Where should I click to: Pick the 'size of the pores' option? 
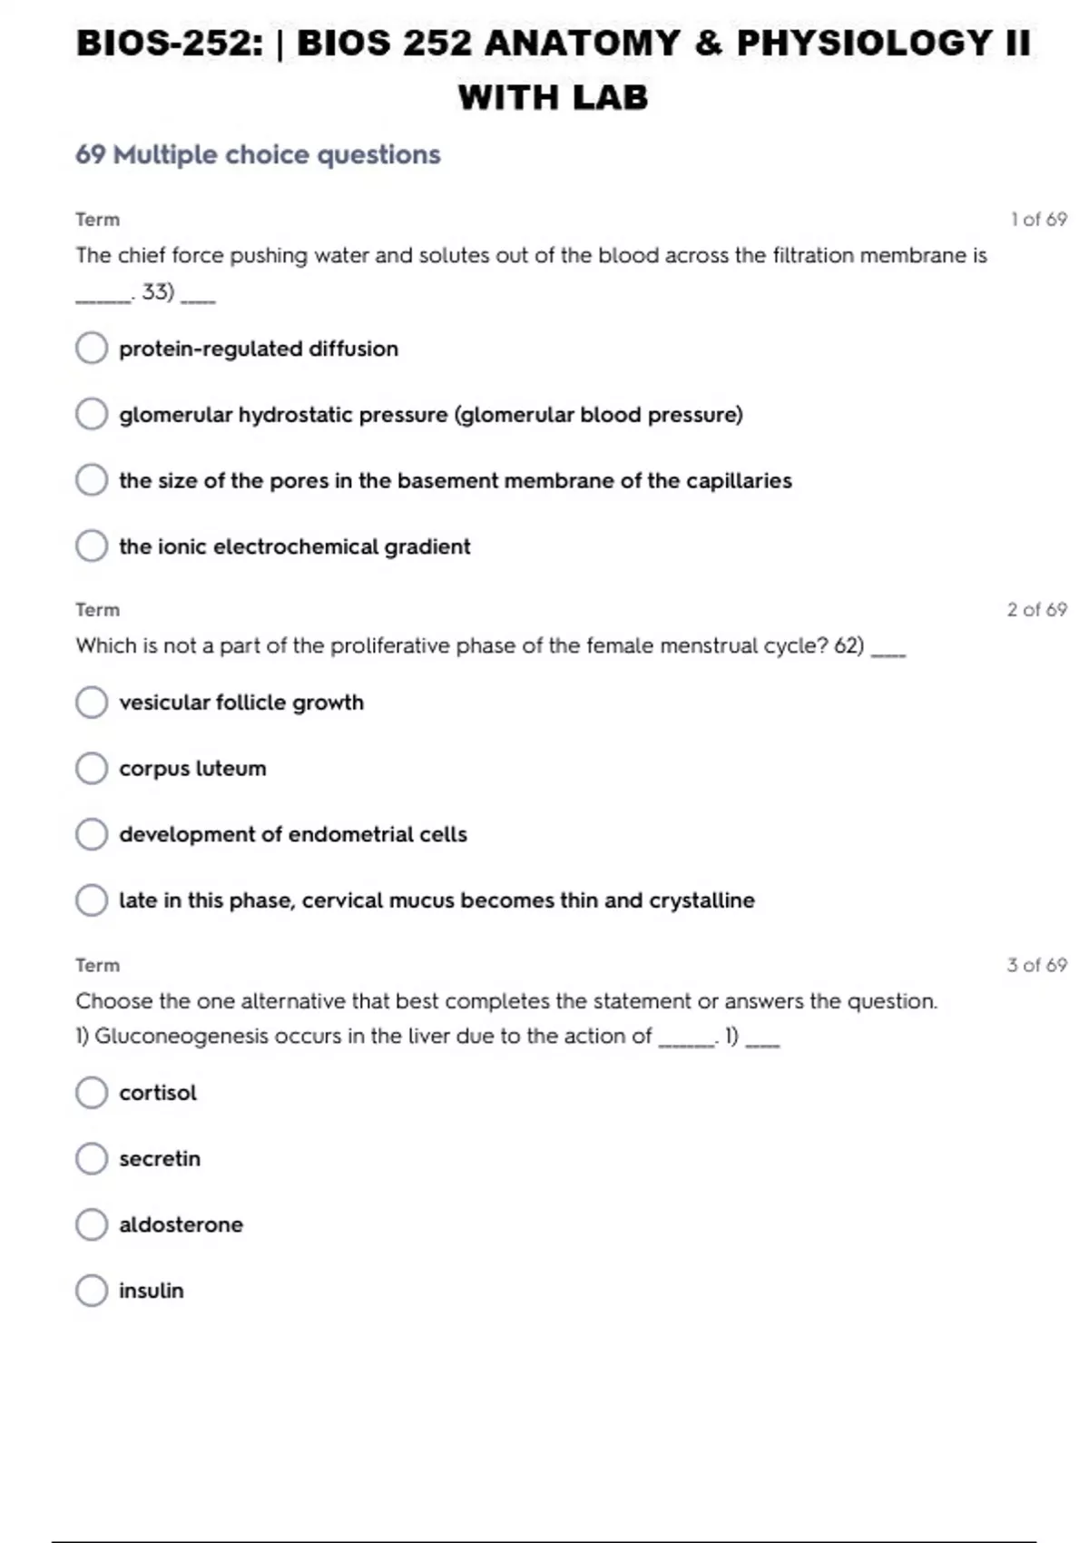point(92,480)
